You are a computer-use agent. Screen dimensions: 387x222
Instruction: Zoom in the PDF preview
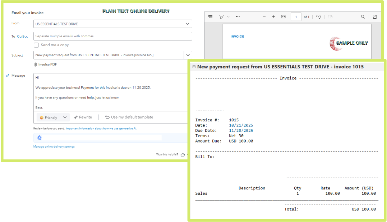pos(273,17)
